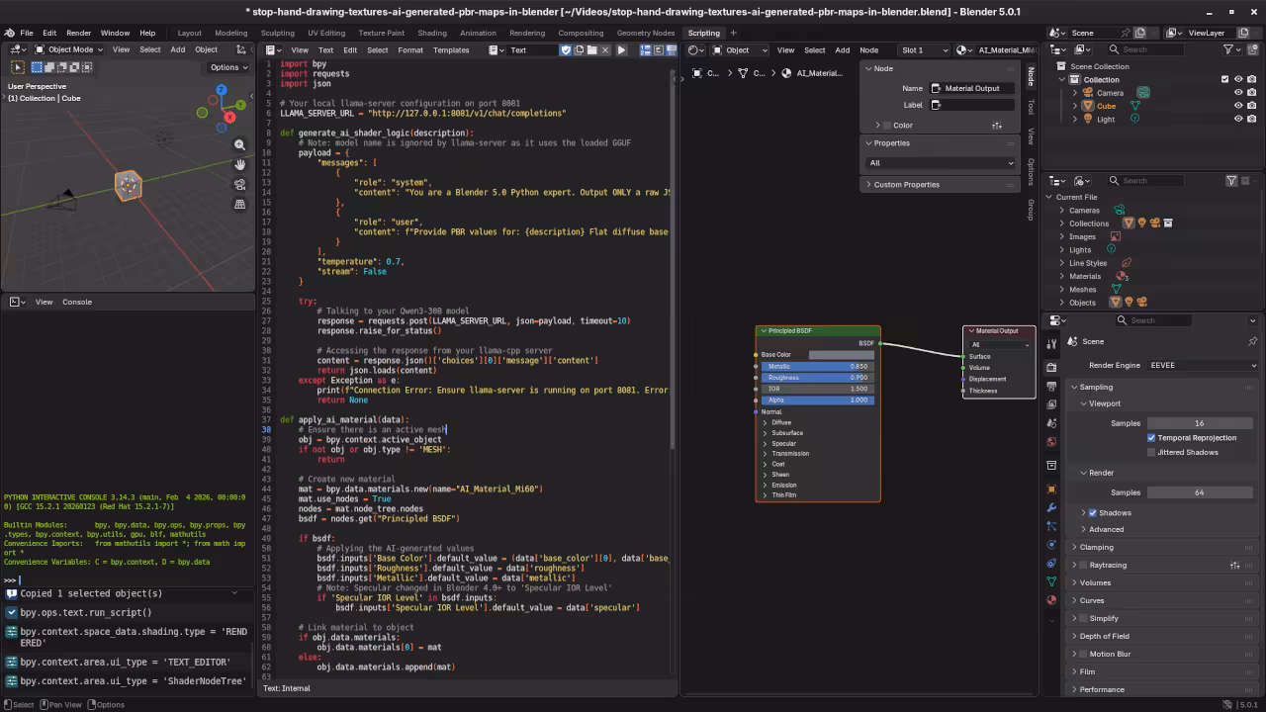Disable the Temporal Reprojection checkbox
Screen dimensions: 1266x712
coord(1151,437)
